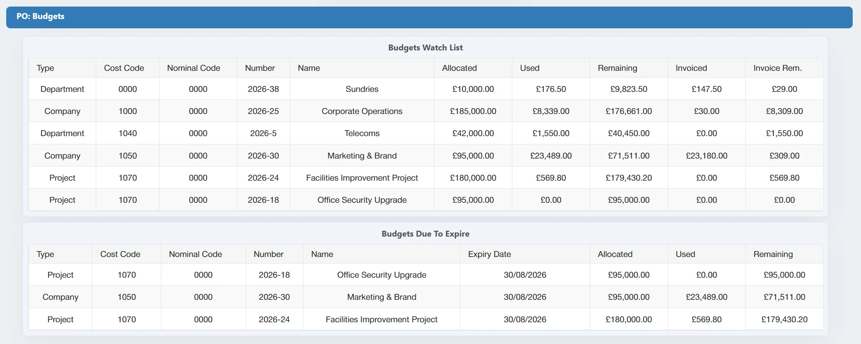Click the £40,450.00 remaining amount
Screen dimensions: 861x344
(629, 133)
